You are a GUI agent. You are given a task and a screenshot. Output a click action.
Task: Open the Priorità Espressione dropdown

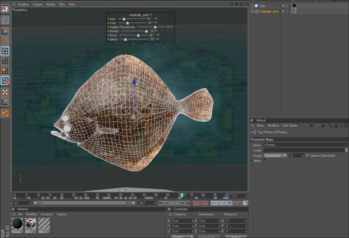click(275, 156)
